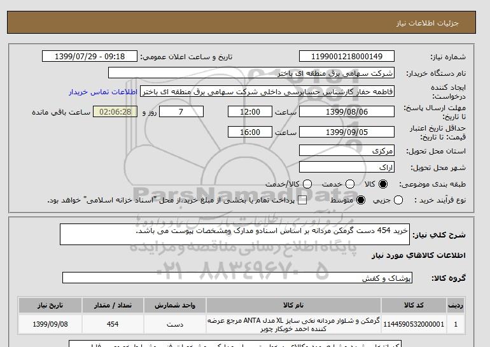The height and width of the screenshot is (347, 490).
Task: Click the تاریخ نیاز column header
Action: (50, 305)
